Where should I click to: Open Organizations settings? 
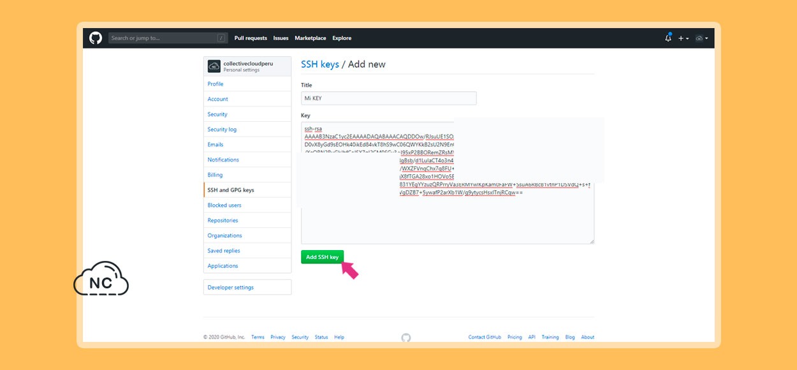247,235
